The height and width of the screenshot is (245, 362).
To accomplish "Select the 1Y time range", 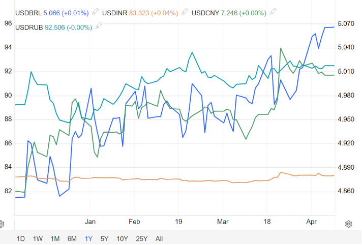I will click(88, 238).
